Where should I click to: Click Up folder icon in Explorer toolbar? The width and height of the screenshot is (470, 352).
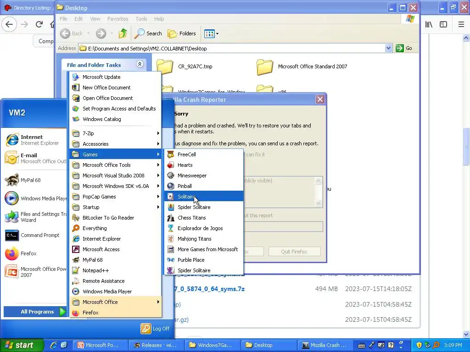click(123, 33)
